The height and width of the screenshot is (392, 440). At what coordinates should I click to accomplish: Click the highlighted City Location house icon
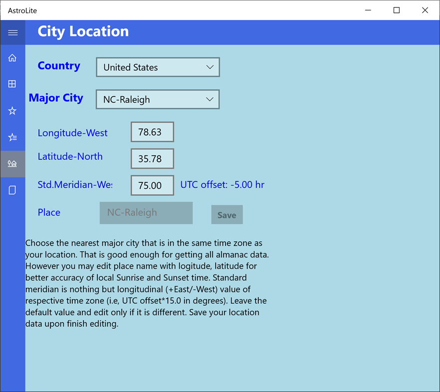pyautogui.click(x=12, y=163)
